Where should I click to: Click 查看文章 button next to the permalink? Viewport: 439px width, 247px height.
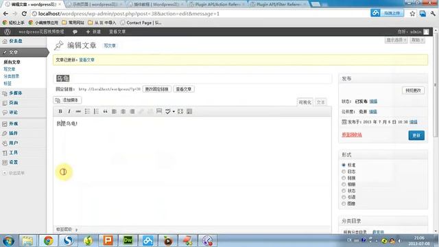tap(184, 89)
